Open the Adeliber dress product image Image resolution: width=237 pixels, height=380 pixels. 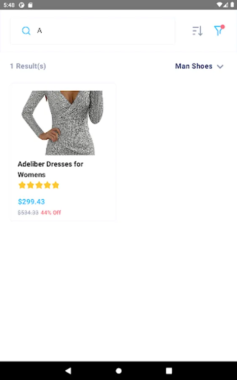click(x=63, y=123)
